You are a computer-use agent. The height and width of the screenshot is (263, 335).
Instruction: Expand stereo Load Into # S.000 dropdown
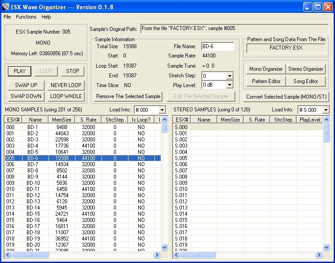pos(326,110)
